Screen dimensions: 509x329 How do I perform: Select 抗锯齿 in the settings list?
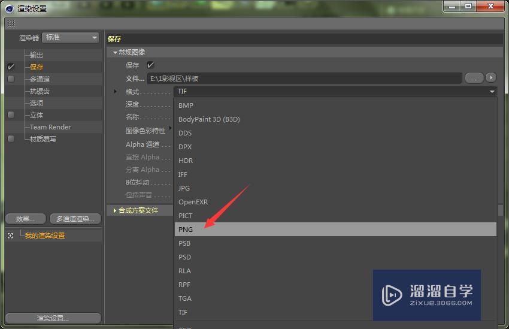40,91
